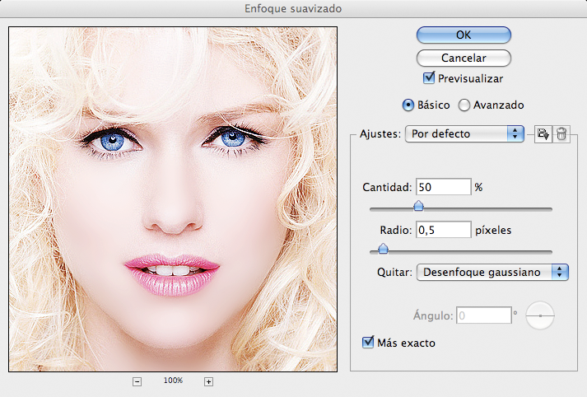Click the Radio pixel value field
The image size is (587, 397).
[x=443, y=231]
